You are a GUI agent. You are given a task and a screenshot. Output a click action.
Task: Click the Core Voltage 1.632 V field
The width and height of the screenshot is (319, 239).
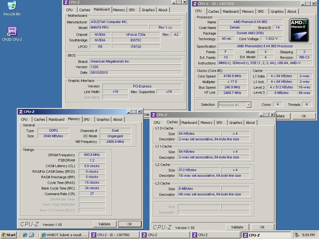[x=271, y=39]
